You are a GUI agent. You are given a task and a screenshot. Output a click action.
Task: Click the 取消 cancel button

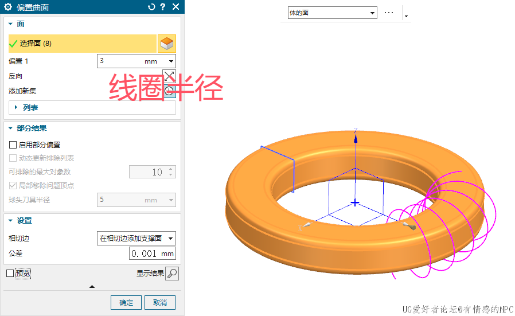[160, 303]
